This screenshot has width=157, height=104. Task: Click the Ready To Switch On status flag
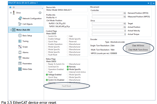47,64
